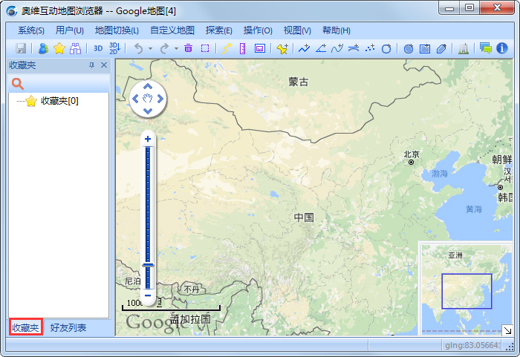The image size is (520, 357).
Task: Click the zoom slider handle
Action: [149, 265]
